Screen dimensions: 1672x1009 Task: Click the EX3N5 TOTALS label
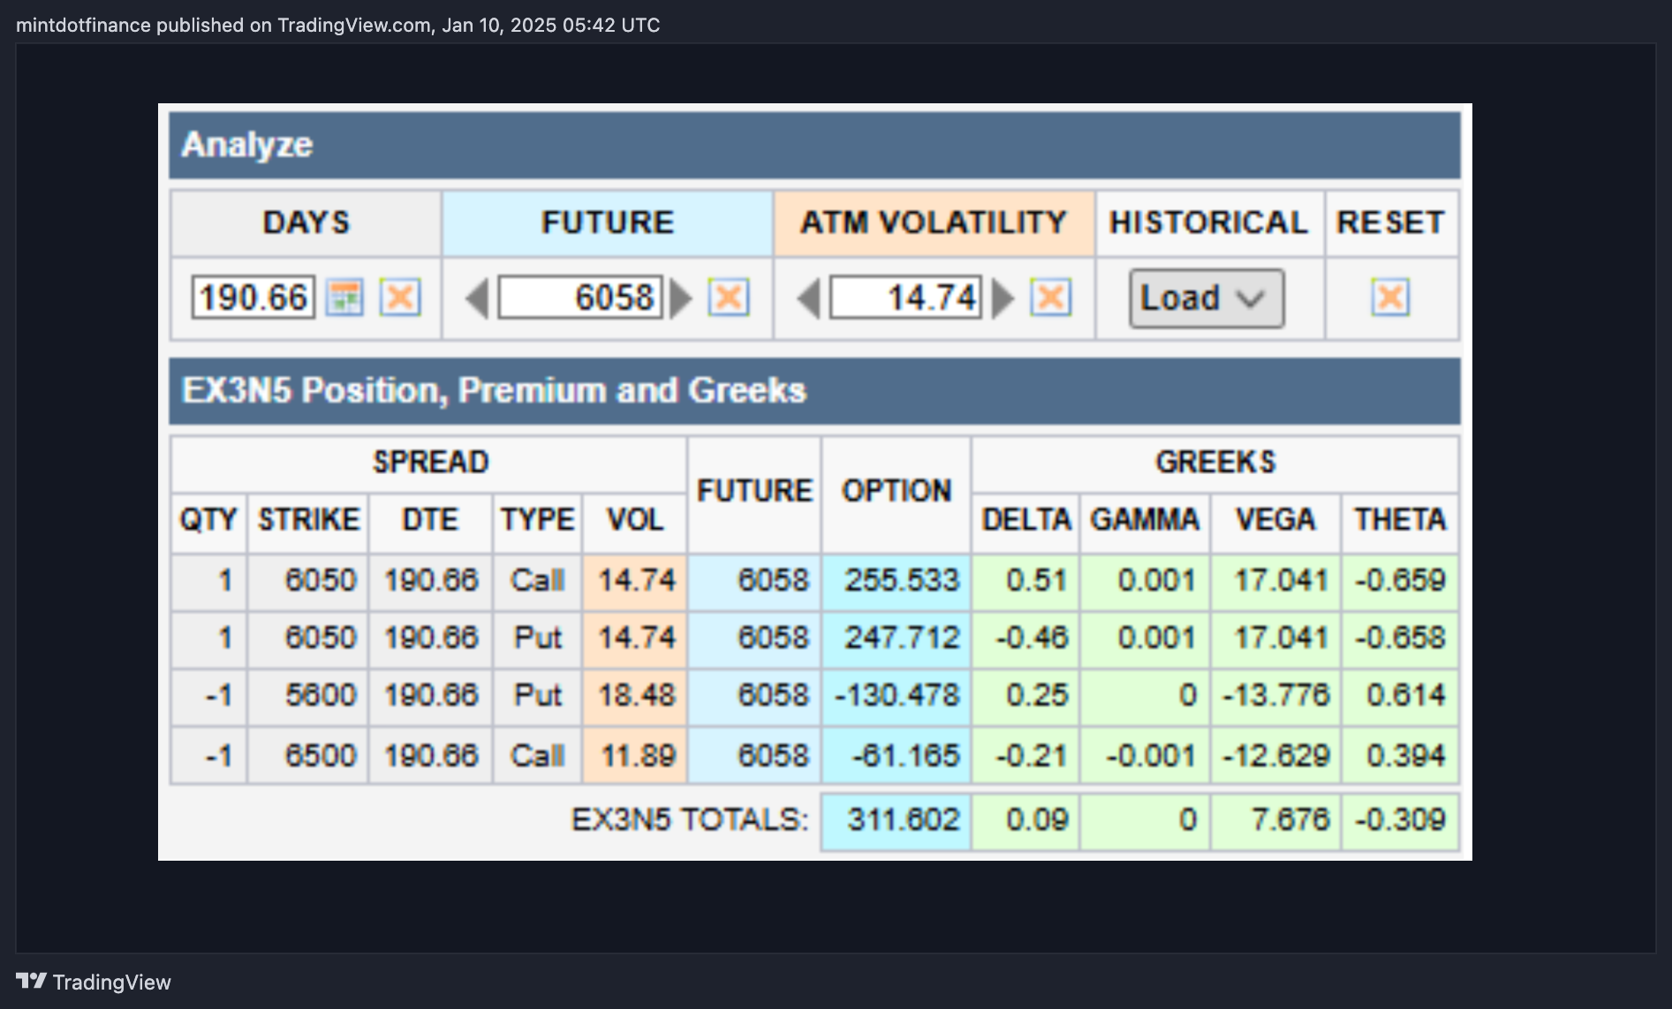(x=690, y=820)
